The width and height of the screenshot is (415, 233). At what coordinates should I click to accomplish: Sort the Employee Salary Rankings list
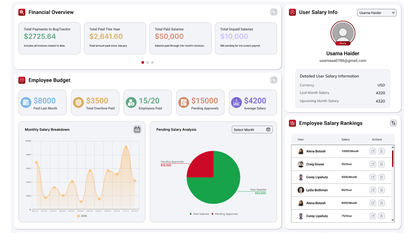tap(393, 123)
